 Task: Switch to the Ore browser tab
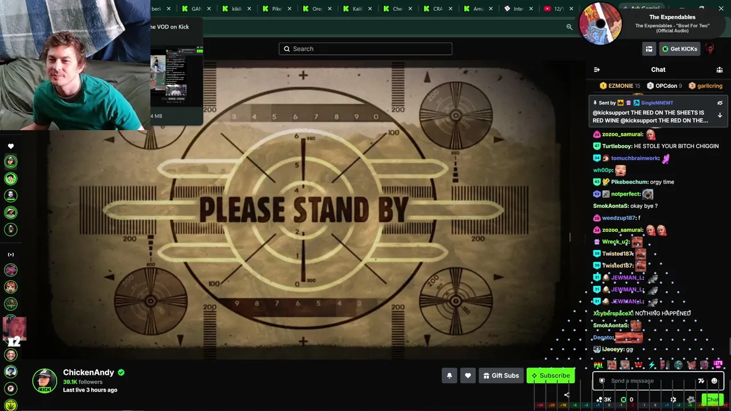317,9
